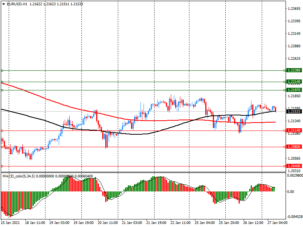Click the 22 Jan 11:00 time label

(181, 223)
